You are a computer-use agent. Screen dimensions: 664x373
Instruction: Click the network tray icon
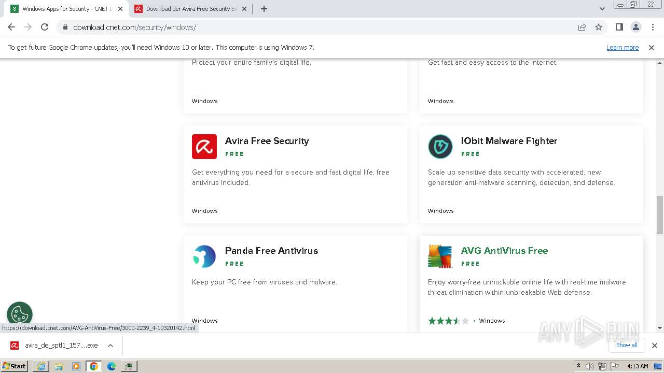602,366
